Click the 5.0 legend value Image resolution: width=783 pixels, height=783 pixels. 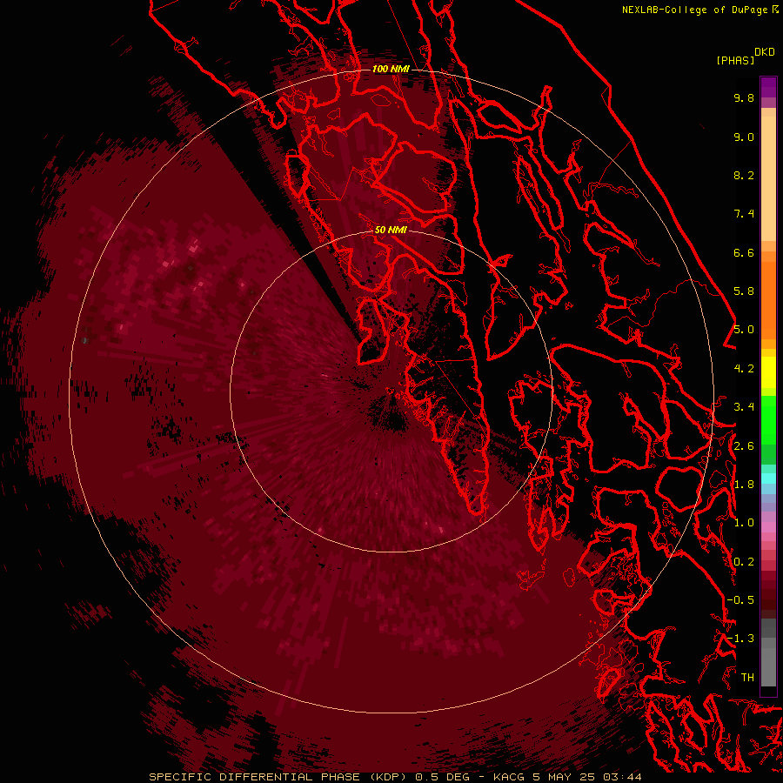744,330
